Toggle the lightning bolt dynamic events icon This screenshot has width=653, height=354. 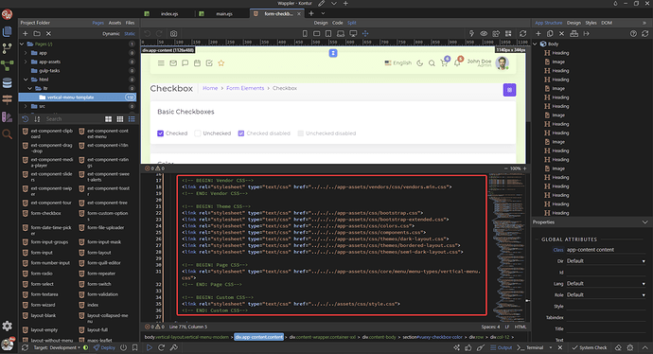(471, 33)
